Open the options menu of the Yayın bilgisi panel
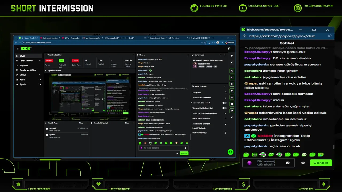This screenshot has width=342, height=192. coord(225,55)
